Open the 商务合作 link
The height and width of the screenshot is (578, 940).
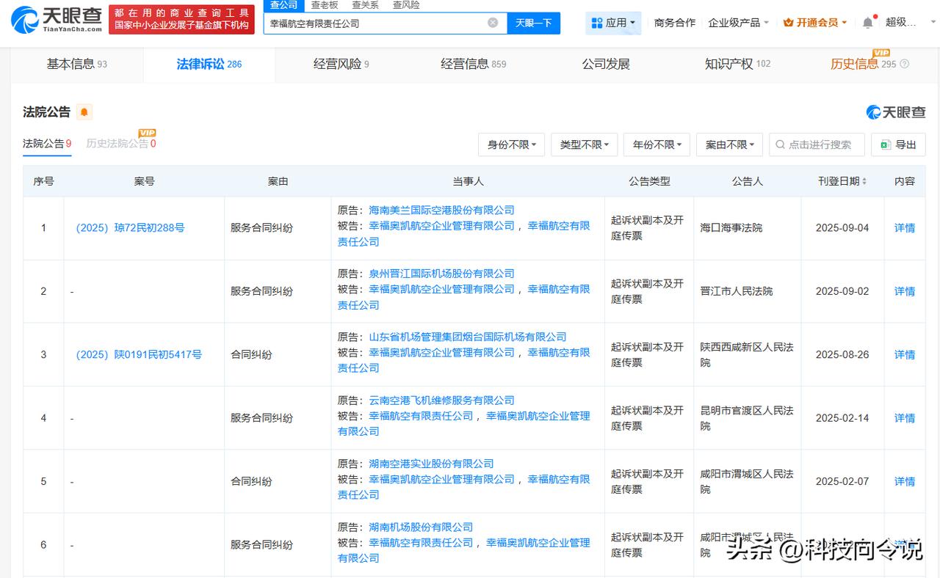[674, 23]
